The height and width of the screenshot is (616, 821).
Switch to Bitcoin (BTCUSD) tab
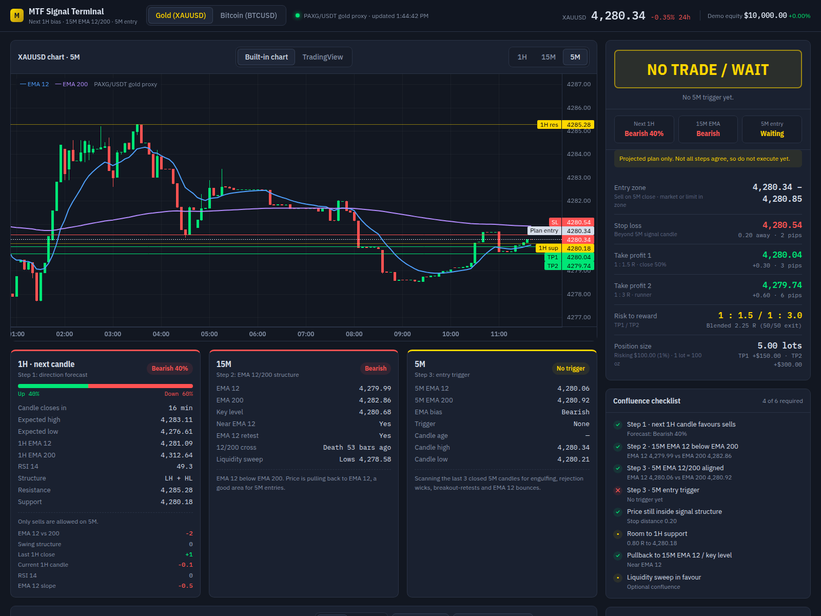click(248, 15)
